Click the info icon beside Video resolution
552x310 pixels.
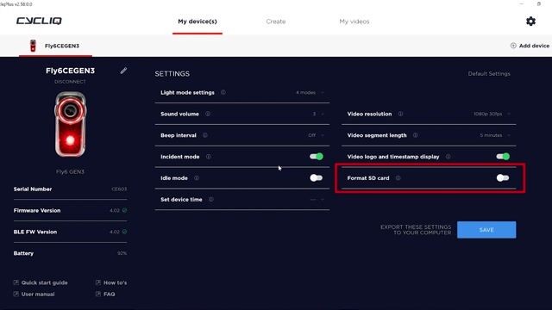[x=400, y=114]
